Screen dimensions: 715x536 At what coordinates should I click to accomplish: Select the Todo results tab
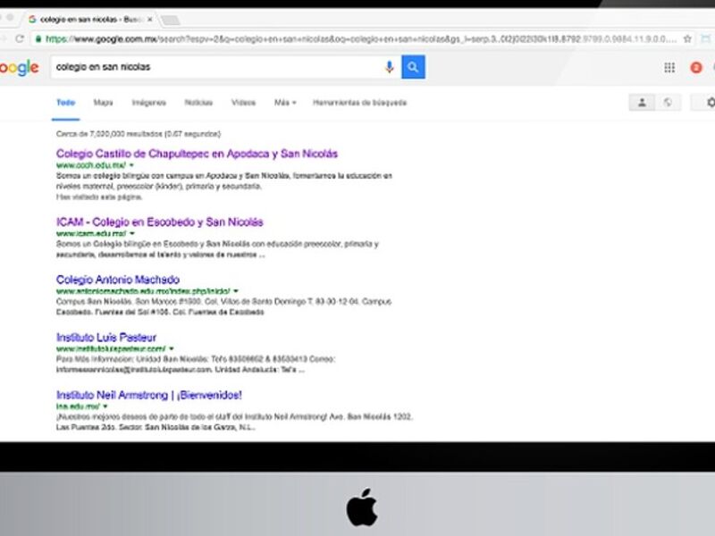click(x=65, y=103)
